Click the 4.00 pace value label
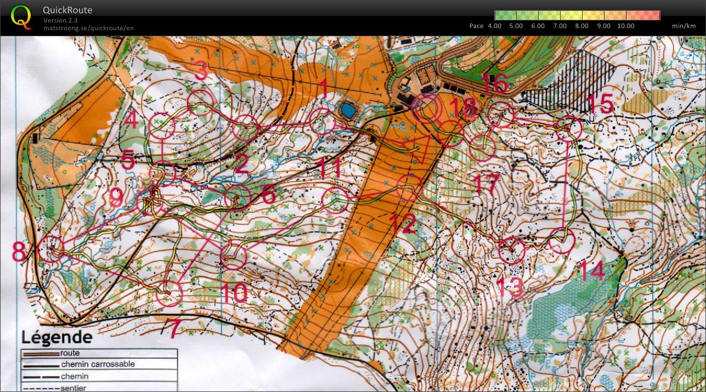 494,26
